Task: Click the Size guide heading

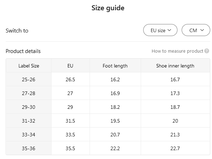Action: click(x=108, y=8)
